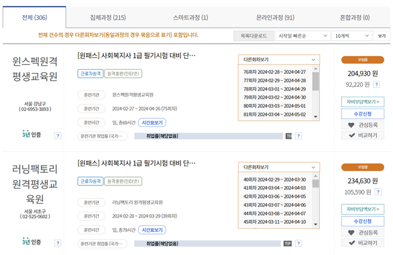The width and height of the screenshot is (393, 255).
Task: Click 시간표보기 for the 총79시간 course
Action: 152,230
